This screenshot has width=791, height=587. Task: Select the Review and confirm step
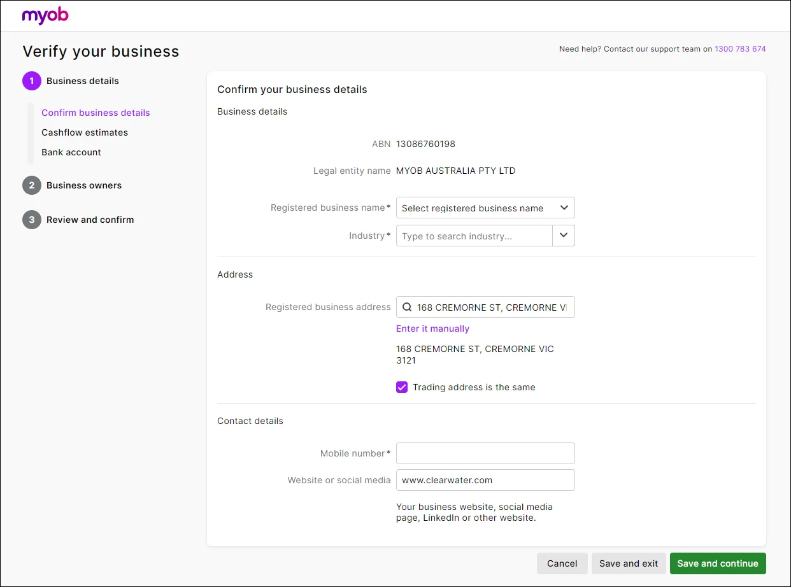tap(90, 220)
